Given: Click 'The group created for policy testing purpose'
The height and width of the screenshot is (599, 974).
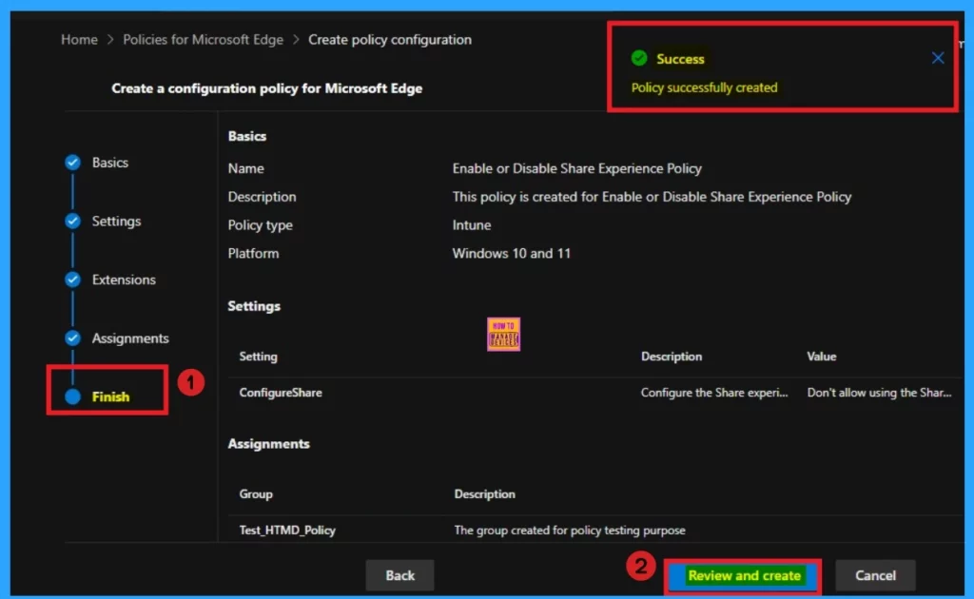Looking at the screenshot, I should click(x=569, y=531).
